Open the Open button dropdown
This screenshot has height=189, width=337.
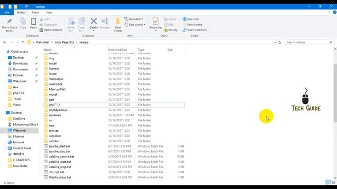click(171, 19)
